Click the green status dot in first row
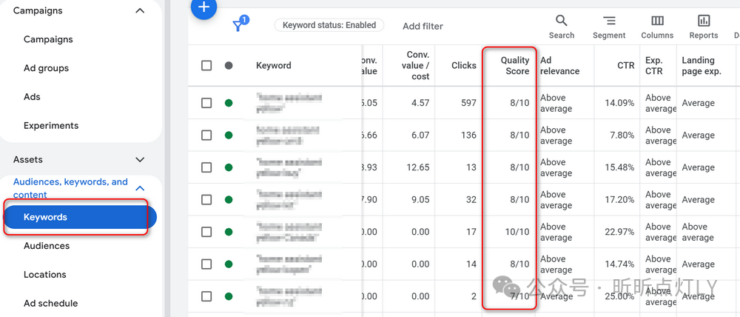 [229, 103]
